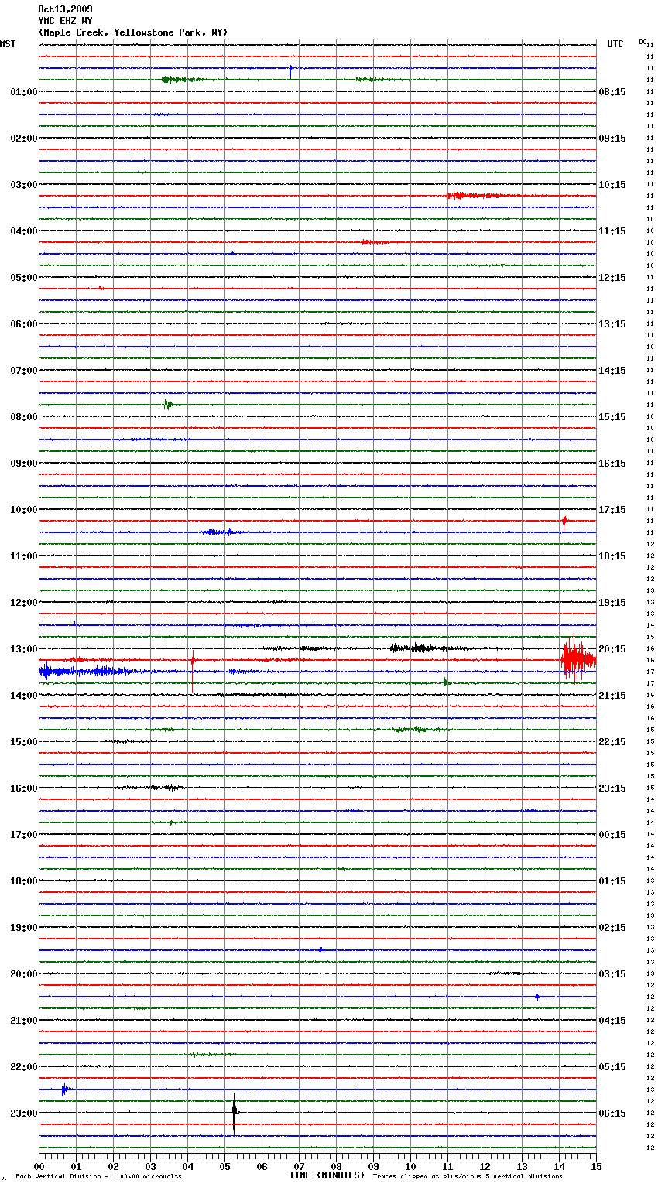Select the 14:00 MST time label
658x1187 pixels.
24,696
